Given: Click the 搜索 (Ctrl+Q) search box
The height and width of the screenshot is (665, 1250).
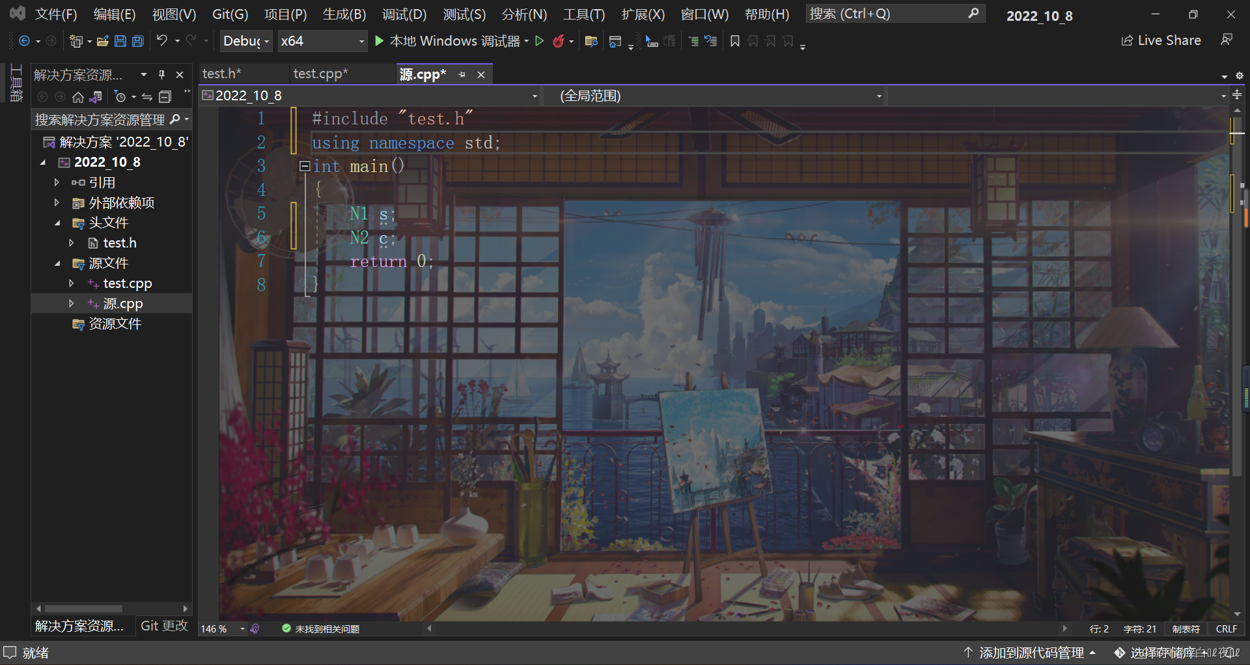Looking at the screenshot, I should [895, 14].
